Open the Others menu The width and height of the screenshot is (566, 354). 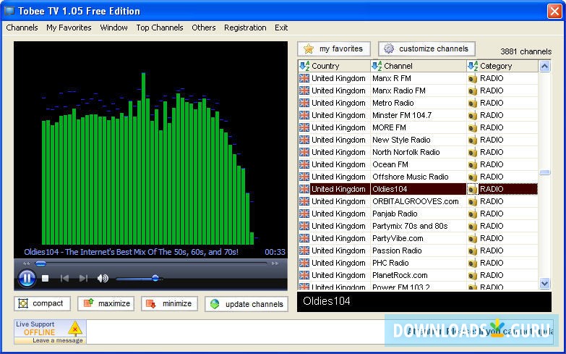click(204, 28)
